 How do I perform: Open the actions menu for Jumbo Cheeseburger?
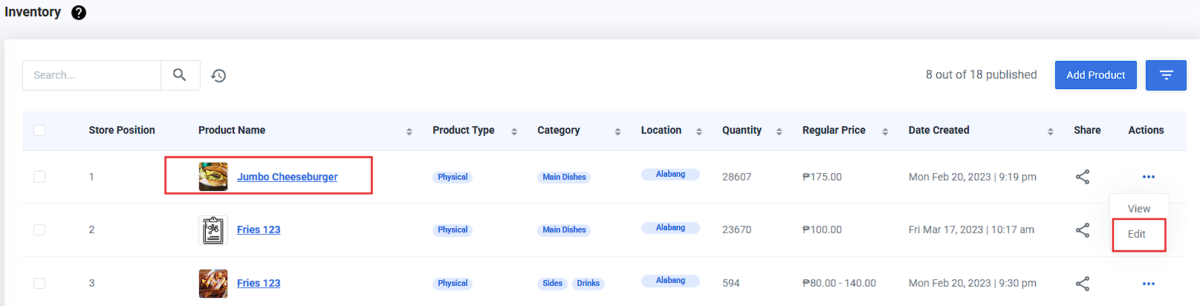point(1149,177)
